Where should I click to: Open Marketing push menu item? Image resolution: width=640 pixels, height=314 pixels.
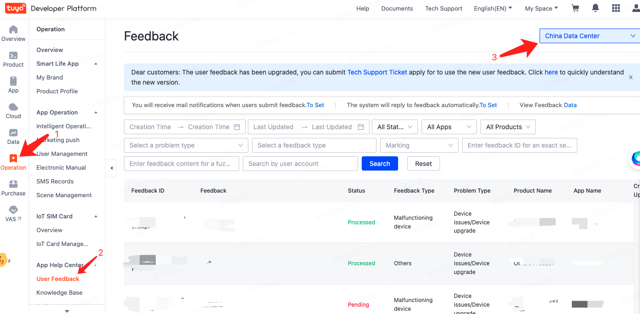[x=58, y=140]
